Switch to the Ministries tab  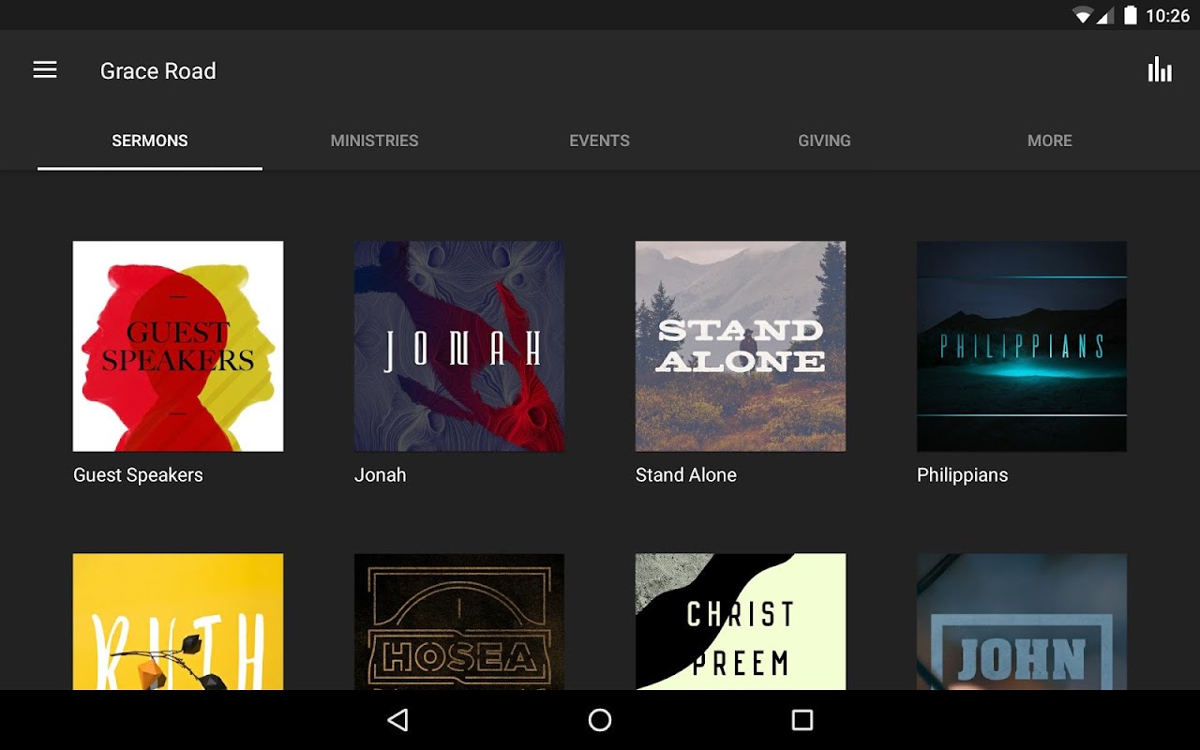[x=375, y=141]
